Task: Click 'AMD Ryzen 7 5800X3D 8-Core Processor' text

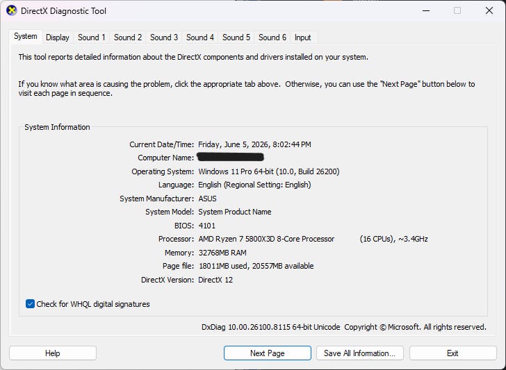Action: [266, 239]
